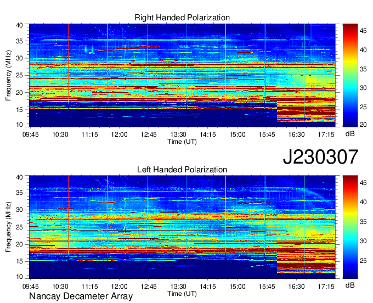Image resolution: width=373 pixels, height=303 pixels.
Task: Click the 10 MHz tick label on bottom plot
Action: point(19,277)
